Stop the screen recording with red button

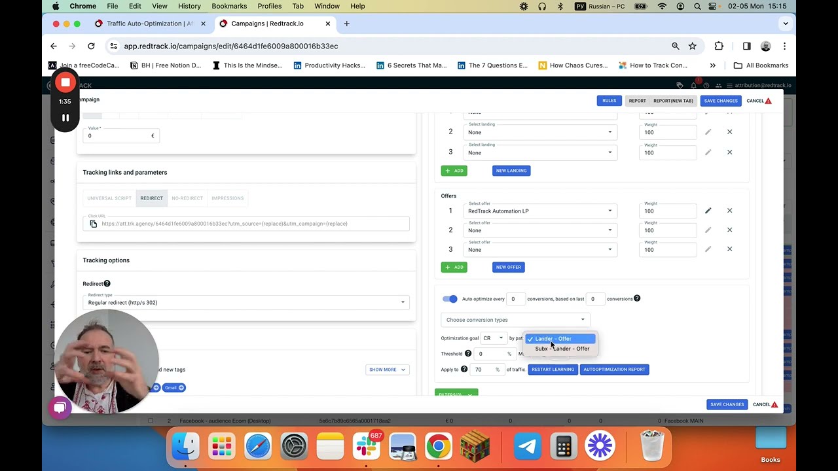(x=65, y=82)
